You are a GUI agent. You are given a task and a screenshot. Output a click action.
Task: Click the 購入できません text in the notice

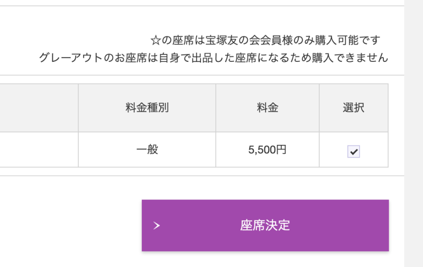(x=350, y=58)
